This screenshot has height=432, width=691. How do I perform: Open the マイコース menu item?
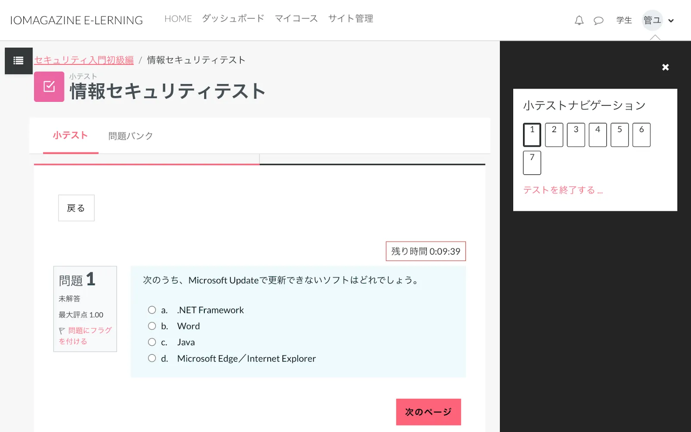296,19
